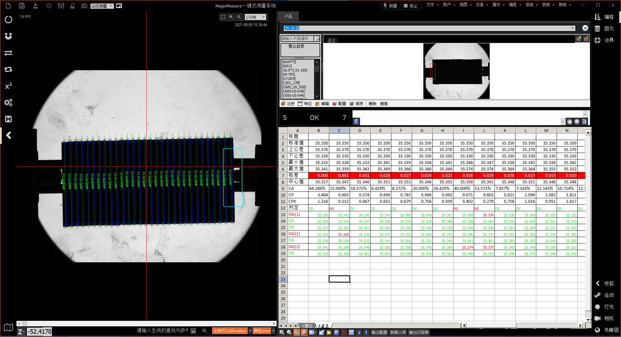Open the sliders adjustment icon
The width and height of the screenshot is (621, 337).
(x=61, y=5)
